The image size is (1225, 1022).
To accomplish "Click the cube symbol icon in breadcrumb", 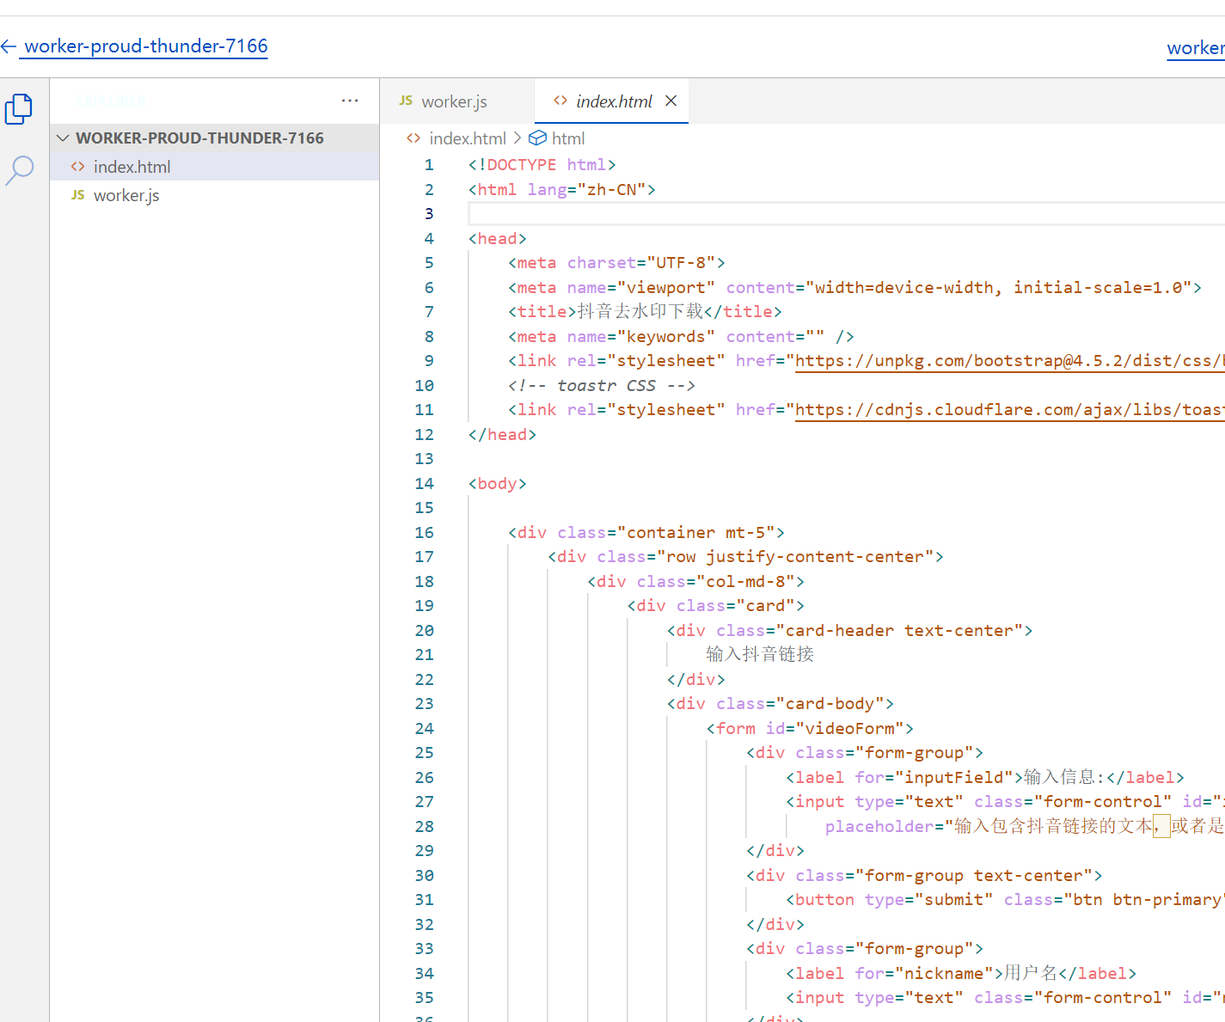I will (x=537, y=138).
